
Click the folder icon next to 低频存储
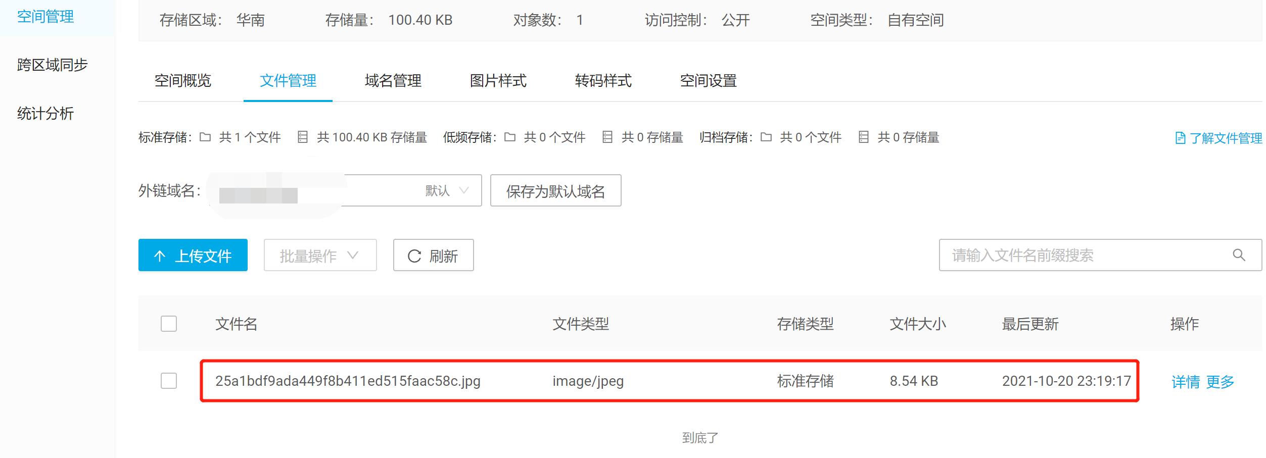[x=510, y=137]
